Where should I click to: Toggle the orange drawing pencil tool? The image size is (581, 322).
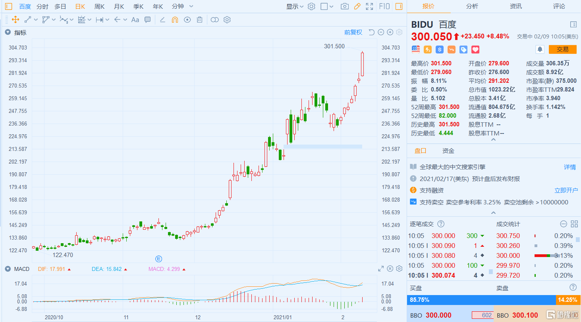(x=357, y=6)
